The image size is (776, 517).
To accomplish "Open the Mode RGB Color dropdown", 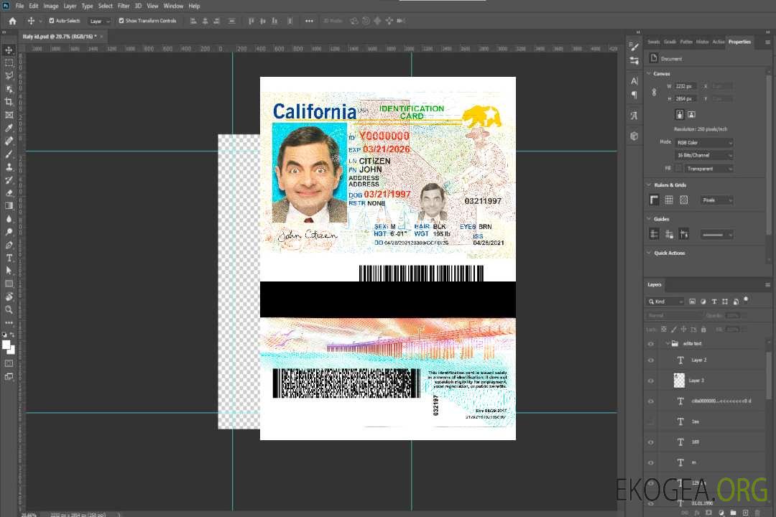I will tap(704, 142).
